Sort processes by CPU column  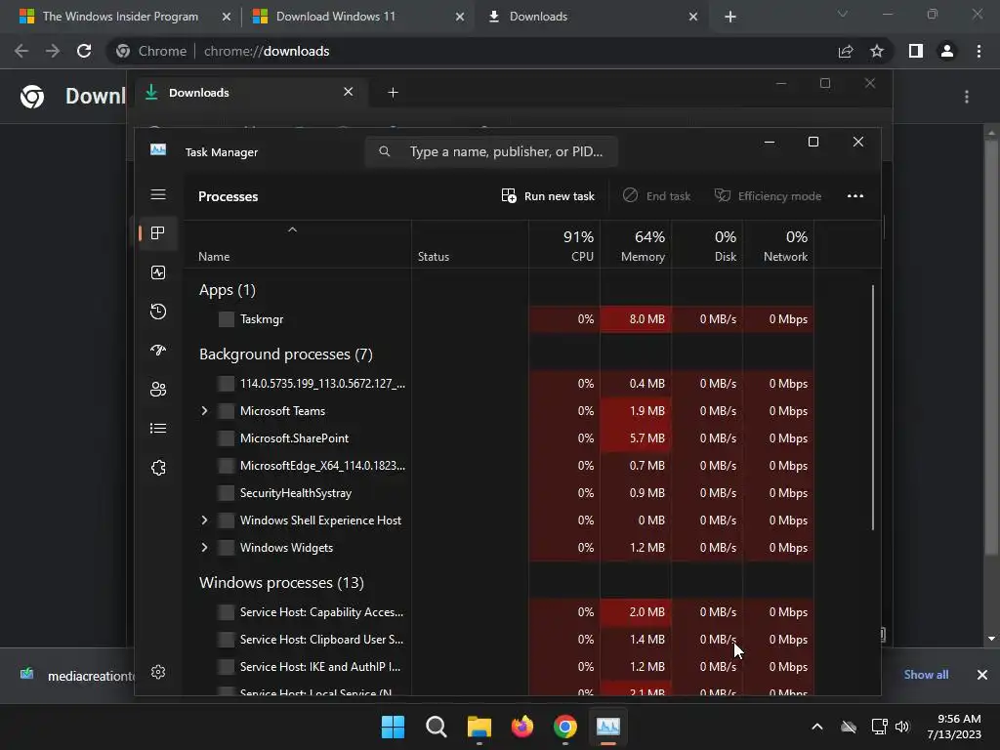pos(564,245)
